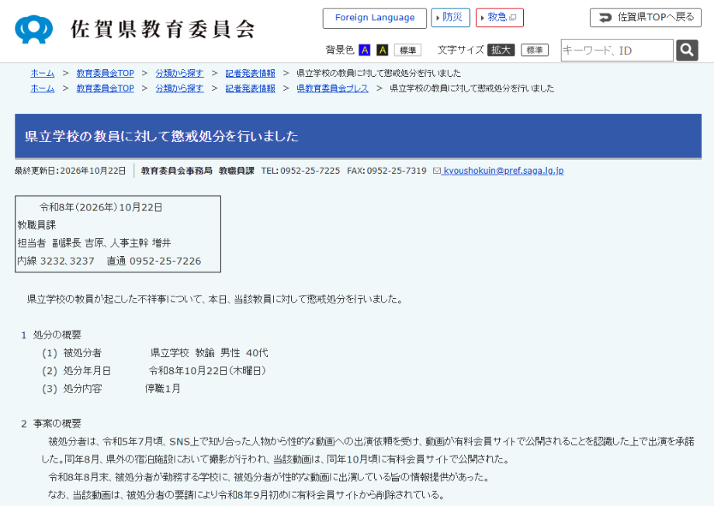Click 文字サイズ label
Screen dimensions: 714x506
click(460, 50)
